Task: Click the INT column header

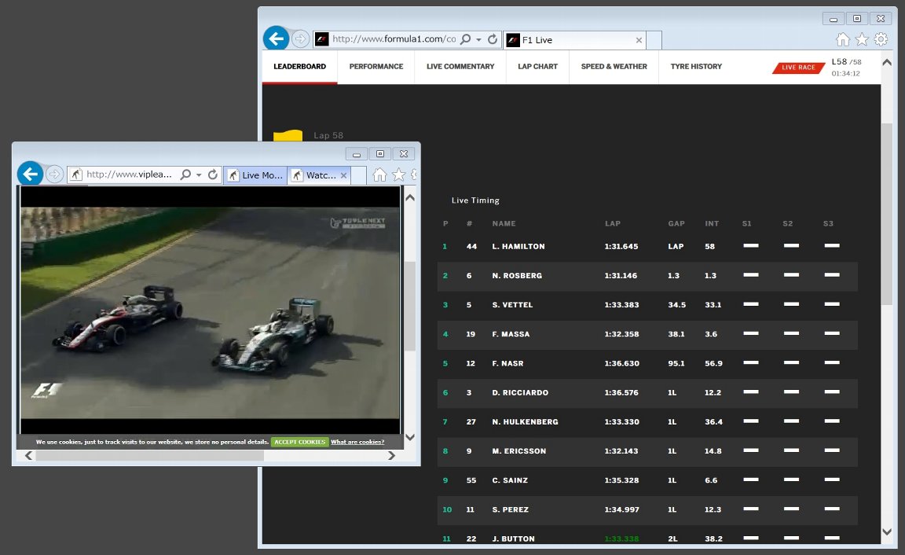Action: tap(712, 223)
